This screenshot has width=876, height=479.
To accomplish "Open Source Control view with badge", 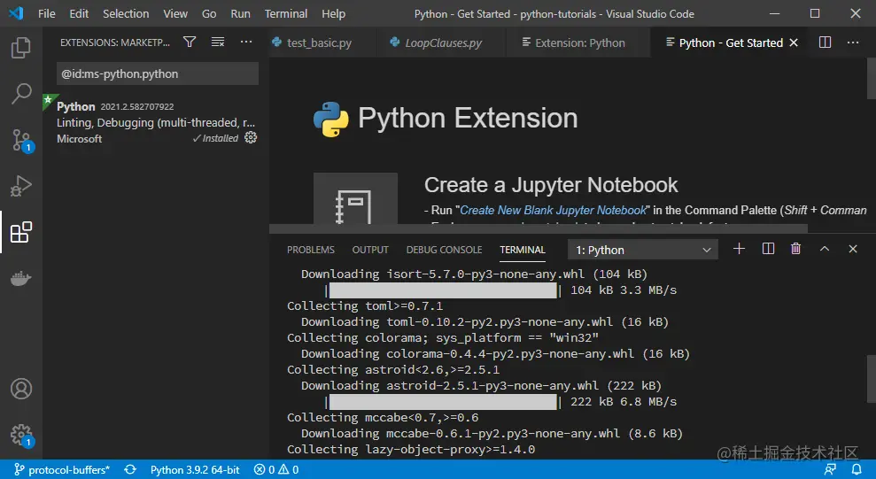I will click(x=21, y=140).
